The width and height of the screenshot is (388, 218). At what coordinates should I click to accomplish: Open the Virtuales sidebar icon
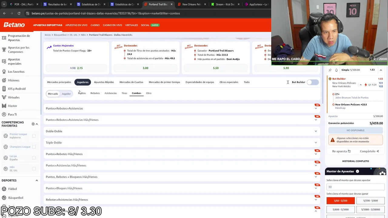pos(4,97)
